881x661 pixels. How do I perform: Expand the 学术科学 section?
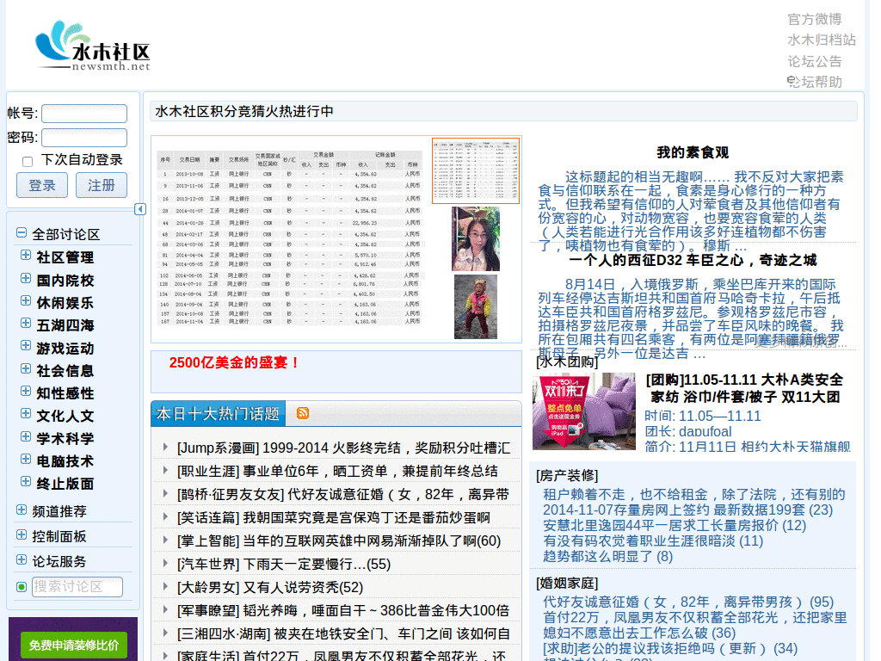point(26,437)
